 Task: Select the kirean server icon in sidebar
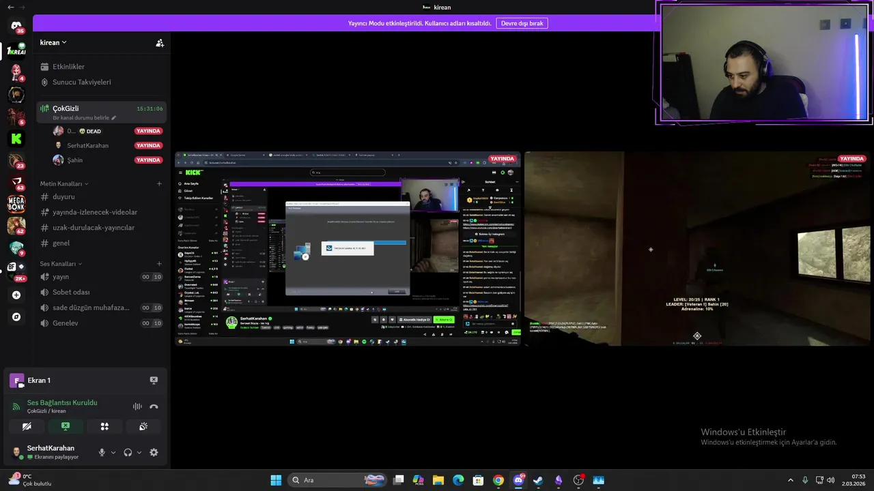(x=16, y=50)
